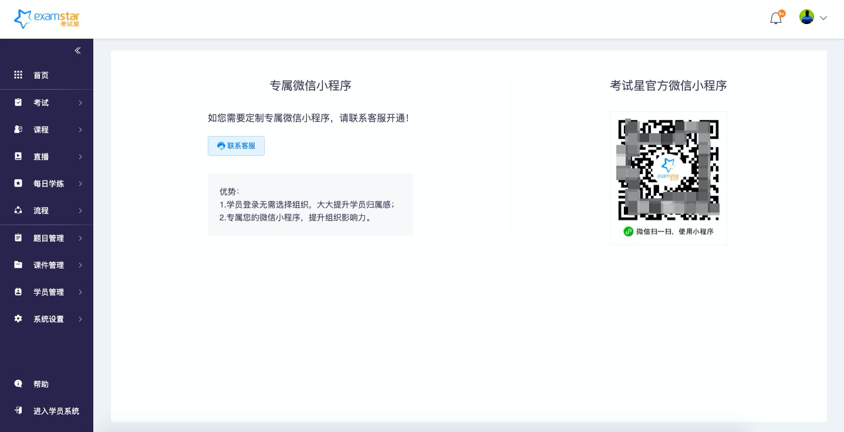The image size is (844, 432).
Task: Click the text 微信扫一扫，使用小程序
Action: click(x=675, y=232)
